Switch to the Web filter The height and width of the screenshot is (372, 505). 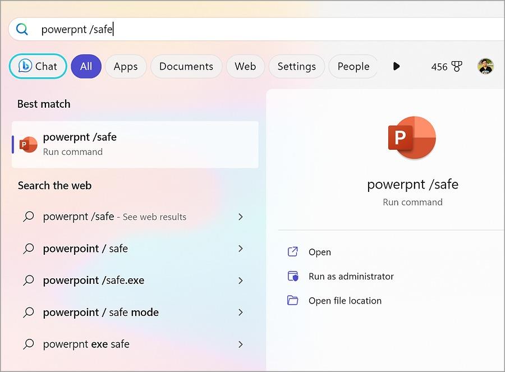(245, 66)
